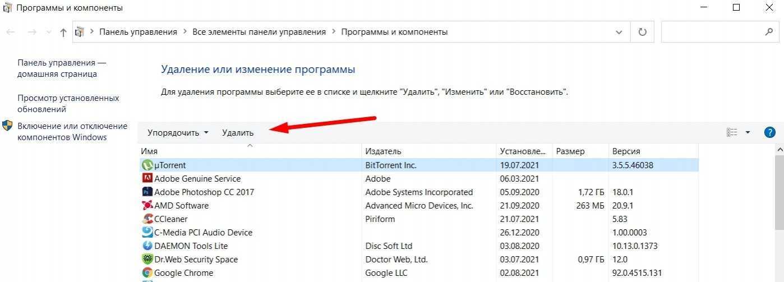The image size is (784, 282).
Task: Click the µTorrent program icon
Action: [147, 165]
